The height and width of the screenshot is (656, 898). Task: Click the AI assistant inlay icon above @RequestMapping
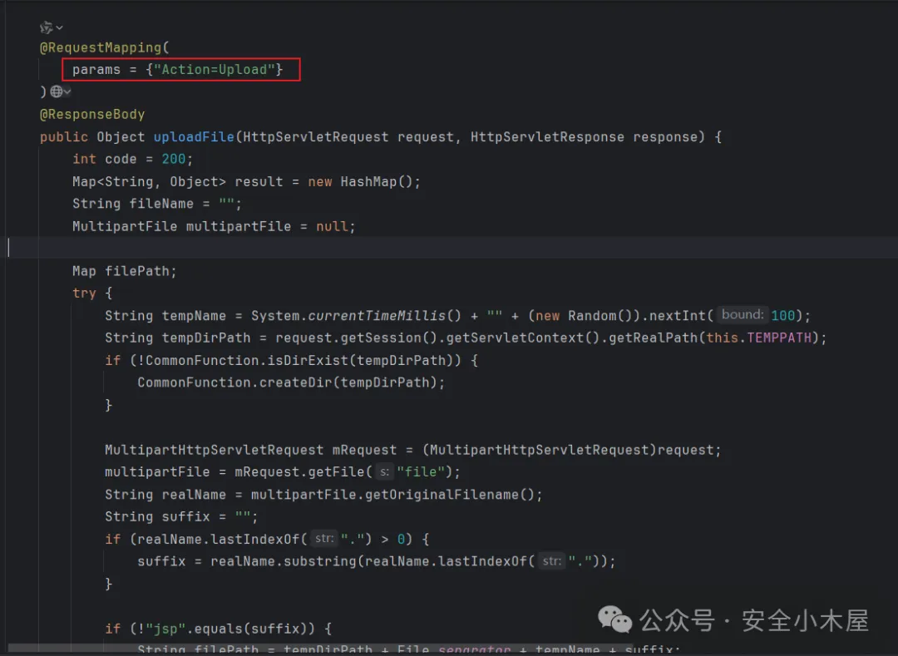47,27
